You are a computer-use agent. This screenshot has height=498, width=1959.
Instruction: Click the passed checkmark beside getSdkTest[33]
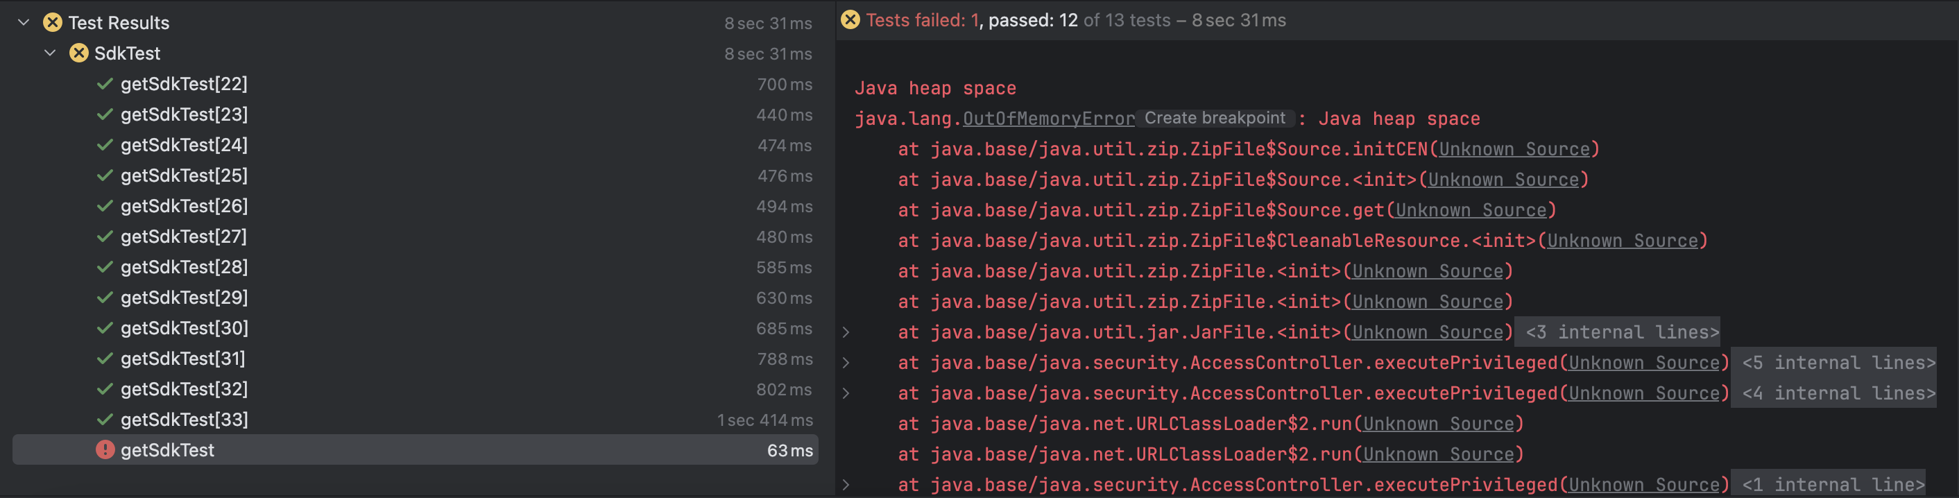[105, 420]
